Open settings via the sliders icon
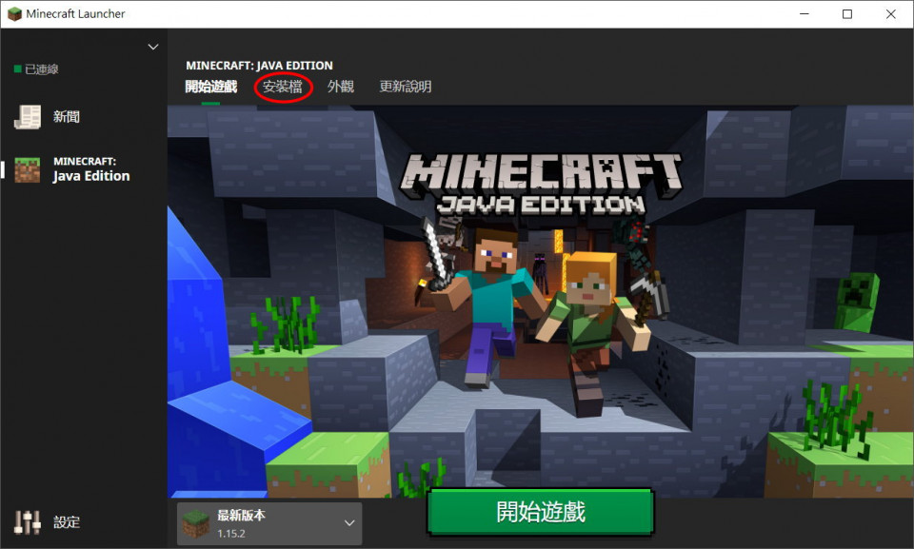 (28, 521)
